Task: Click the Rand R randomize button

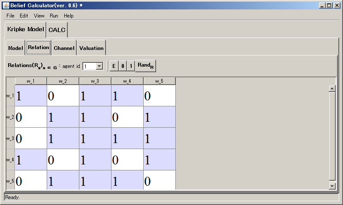Action: [146, 66]
